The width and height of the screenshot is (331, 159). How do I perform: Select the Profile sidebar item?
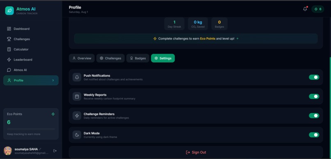(31, 81)
